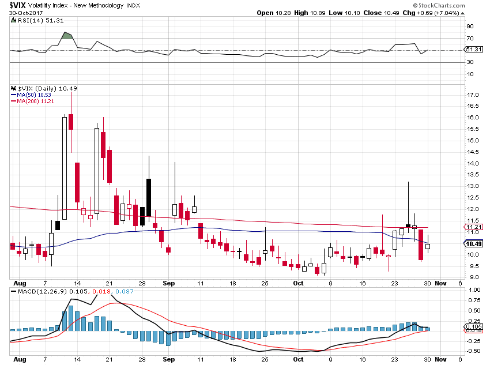Click the 51.31 RSI value tag
This screenshot has width=490, height=365.
[473, 50]
